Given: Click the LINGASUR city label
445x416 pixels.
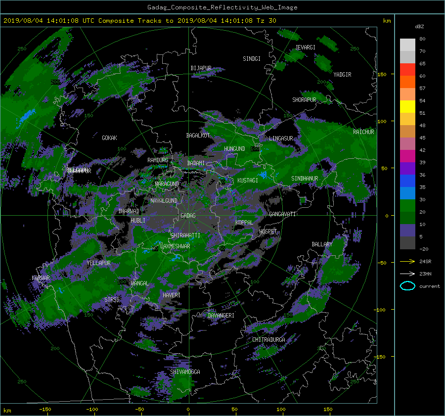Looking at the screenshot, I should tap(281, 139).
